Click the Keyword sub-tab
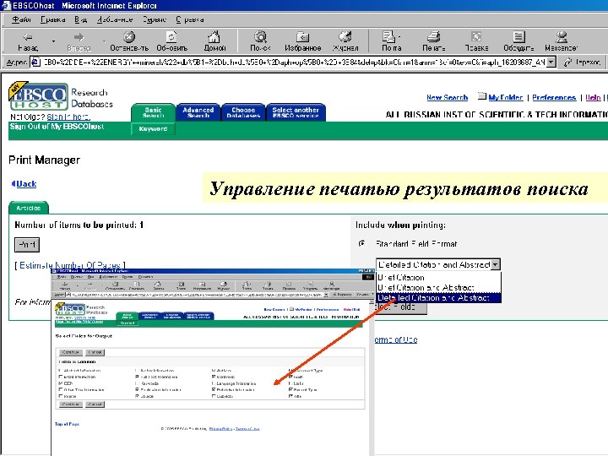608x456 pixels. [x=153, y=128]
